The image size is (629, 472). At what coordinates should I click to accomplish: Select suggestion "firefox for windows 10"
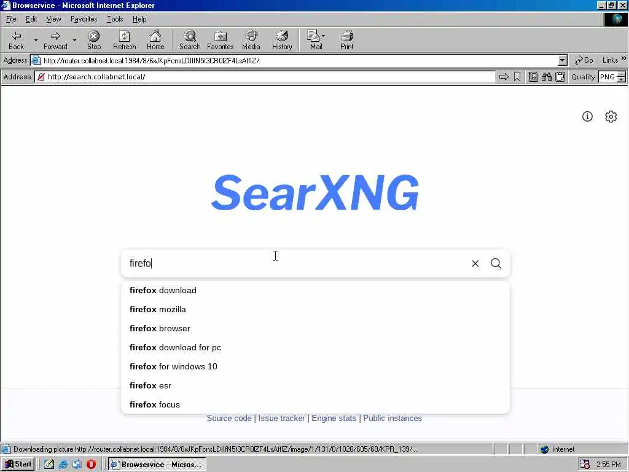(x=315, y=366)
